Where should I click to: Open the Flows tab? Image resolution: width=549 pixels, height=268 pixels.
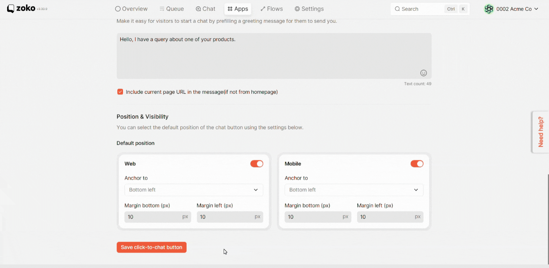click(x=272, y=9)
